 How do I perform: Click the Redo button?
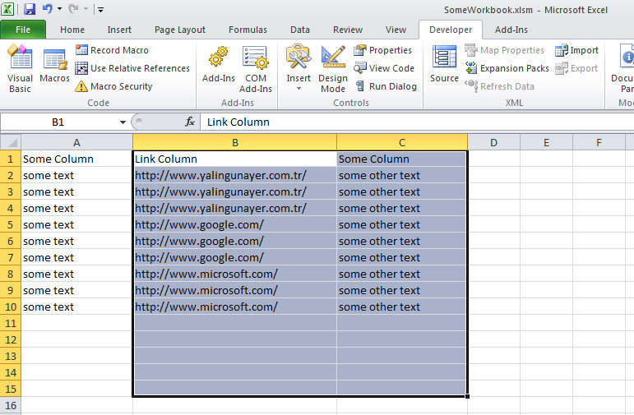pos(73,9)
